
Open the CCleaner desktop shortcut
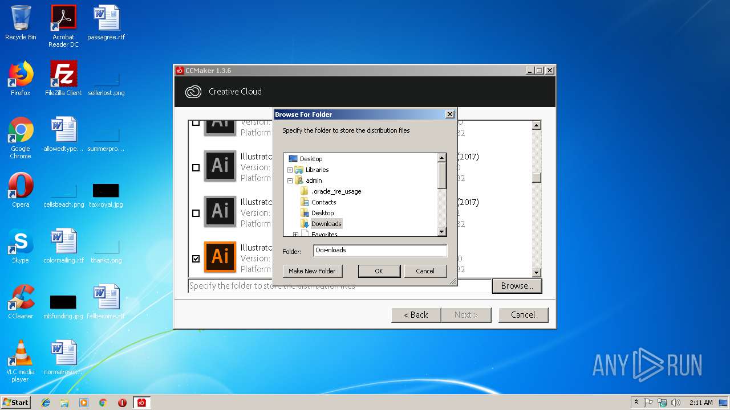(x=21, y=302)
